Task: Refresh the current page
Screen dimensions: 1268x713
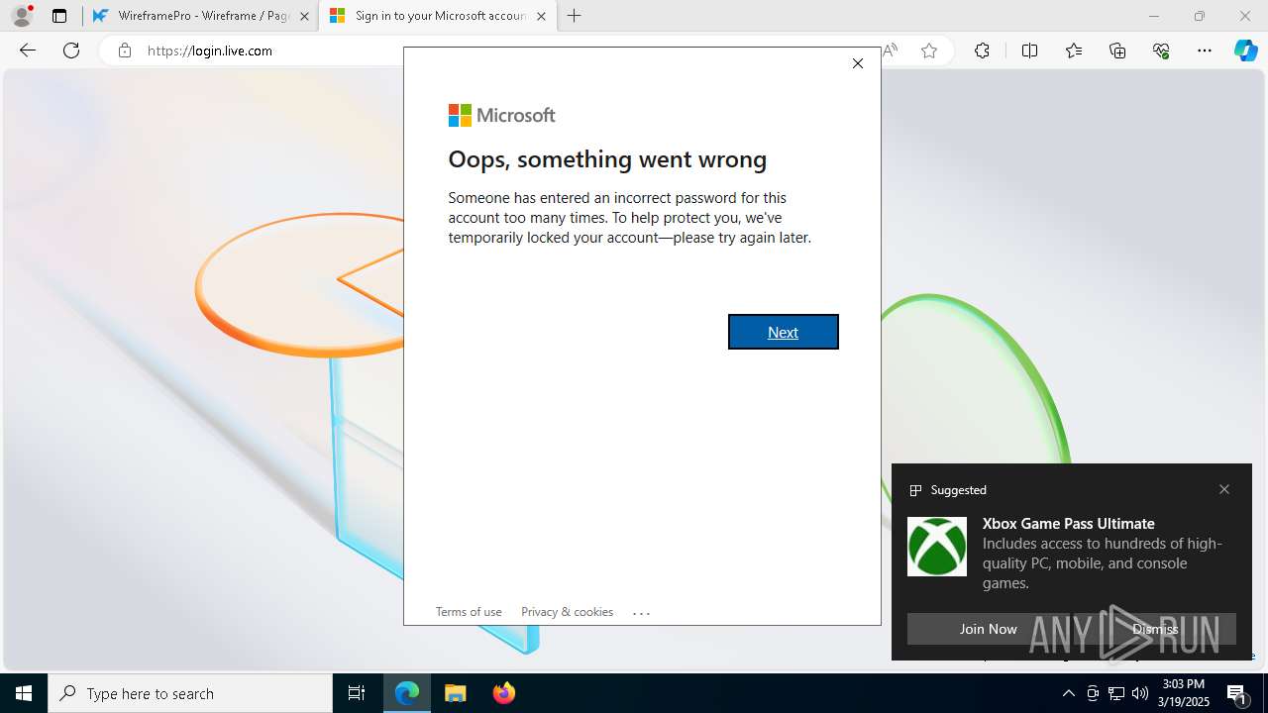Action: [71, 51]
